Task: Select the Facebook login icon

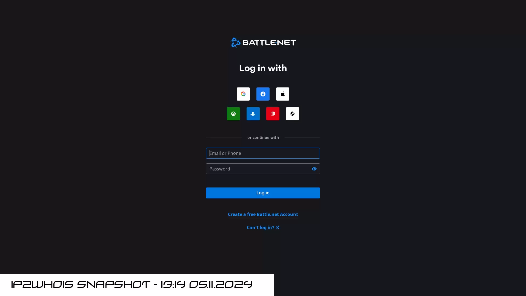Action: [263, 94]
